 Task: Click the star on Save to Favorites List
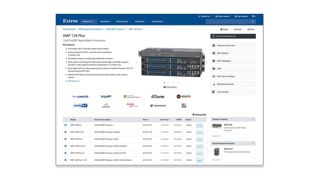214,36
